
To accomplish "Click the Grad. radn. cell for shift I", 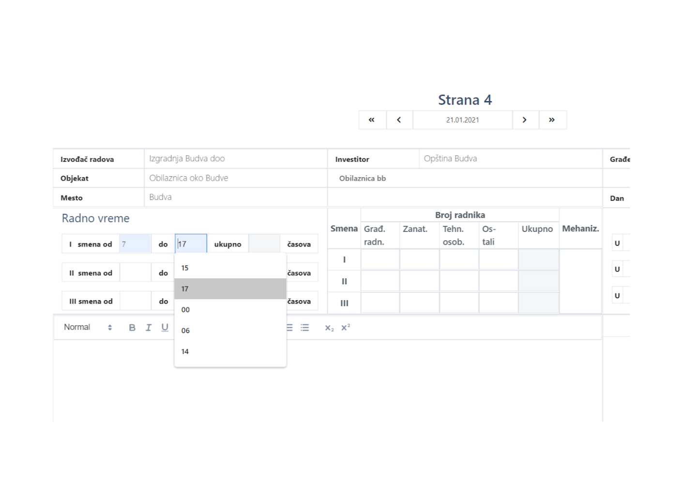I will (380, 260).
